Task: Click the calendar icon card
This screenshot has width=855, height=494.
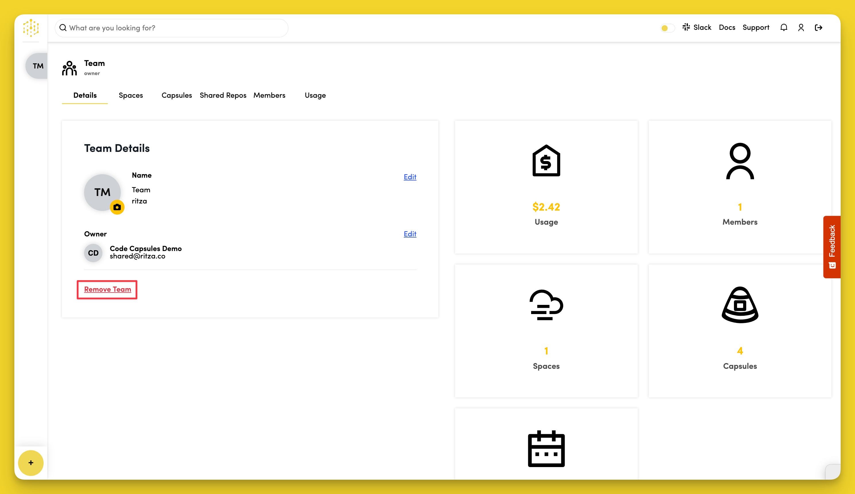Action: click(x=546, y=449)
